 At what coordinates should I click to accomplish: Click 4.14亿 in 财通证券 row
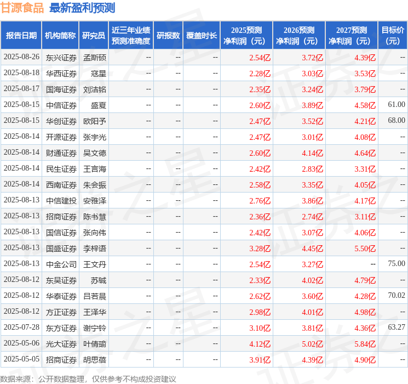pyautogui.click(x=313, y=153)
